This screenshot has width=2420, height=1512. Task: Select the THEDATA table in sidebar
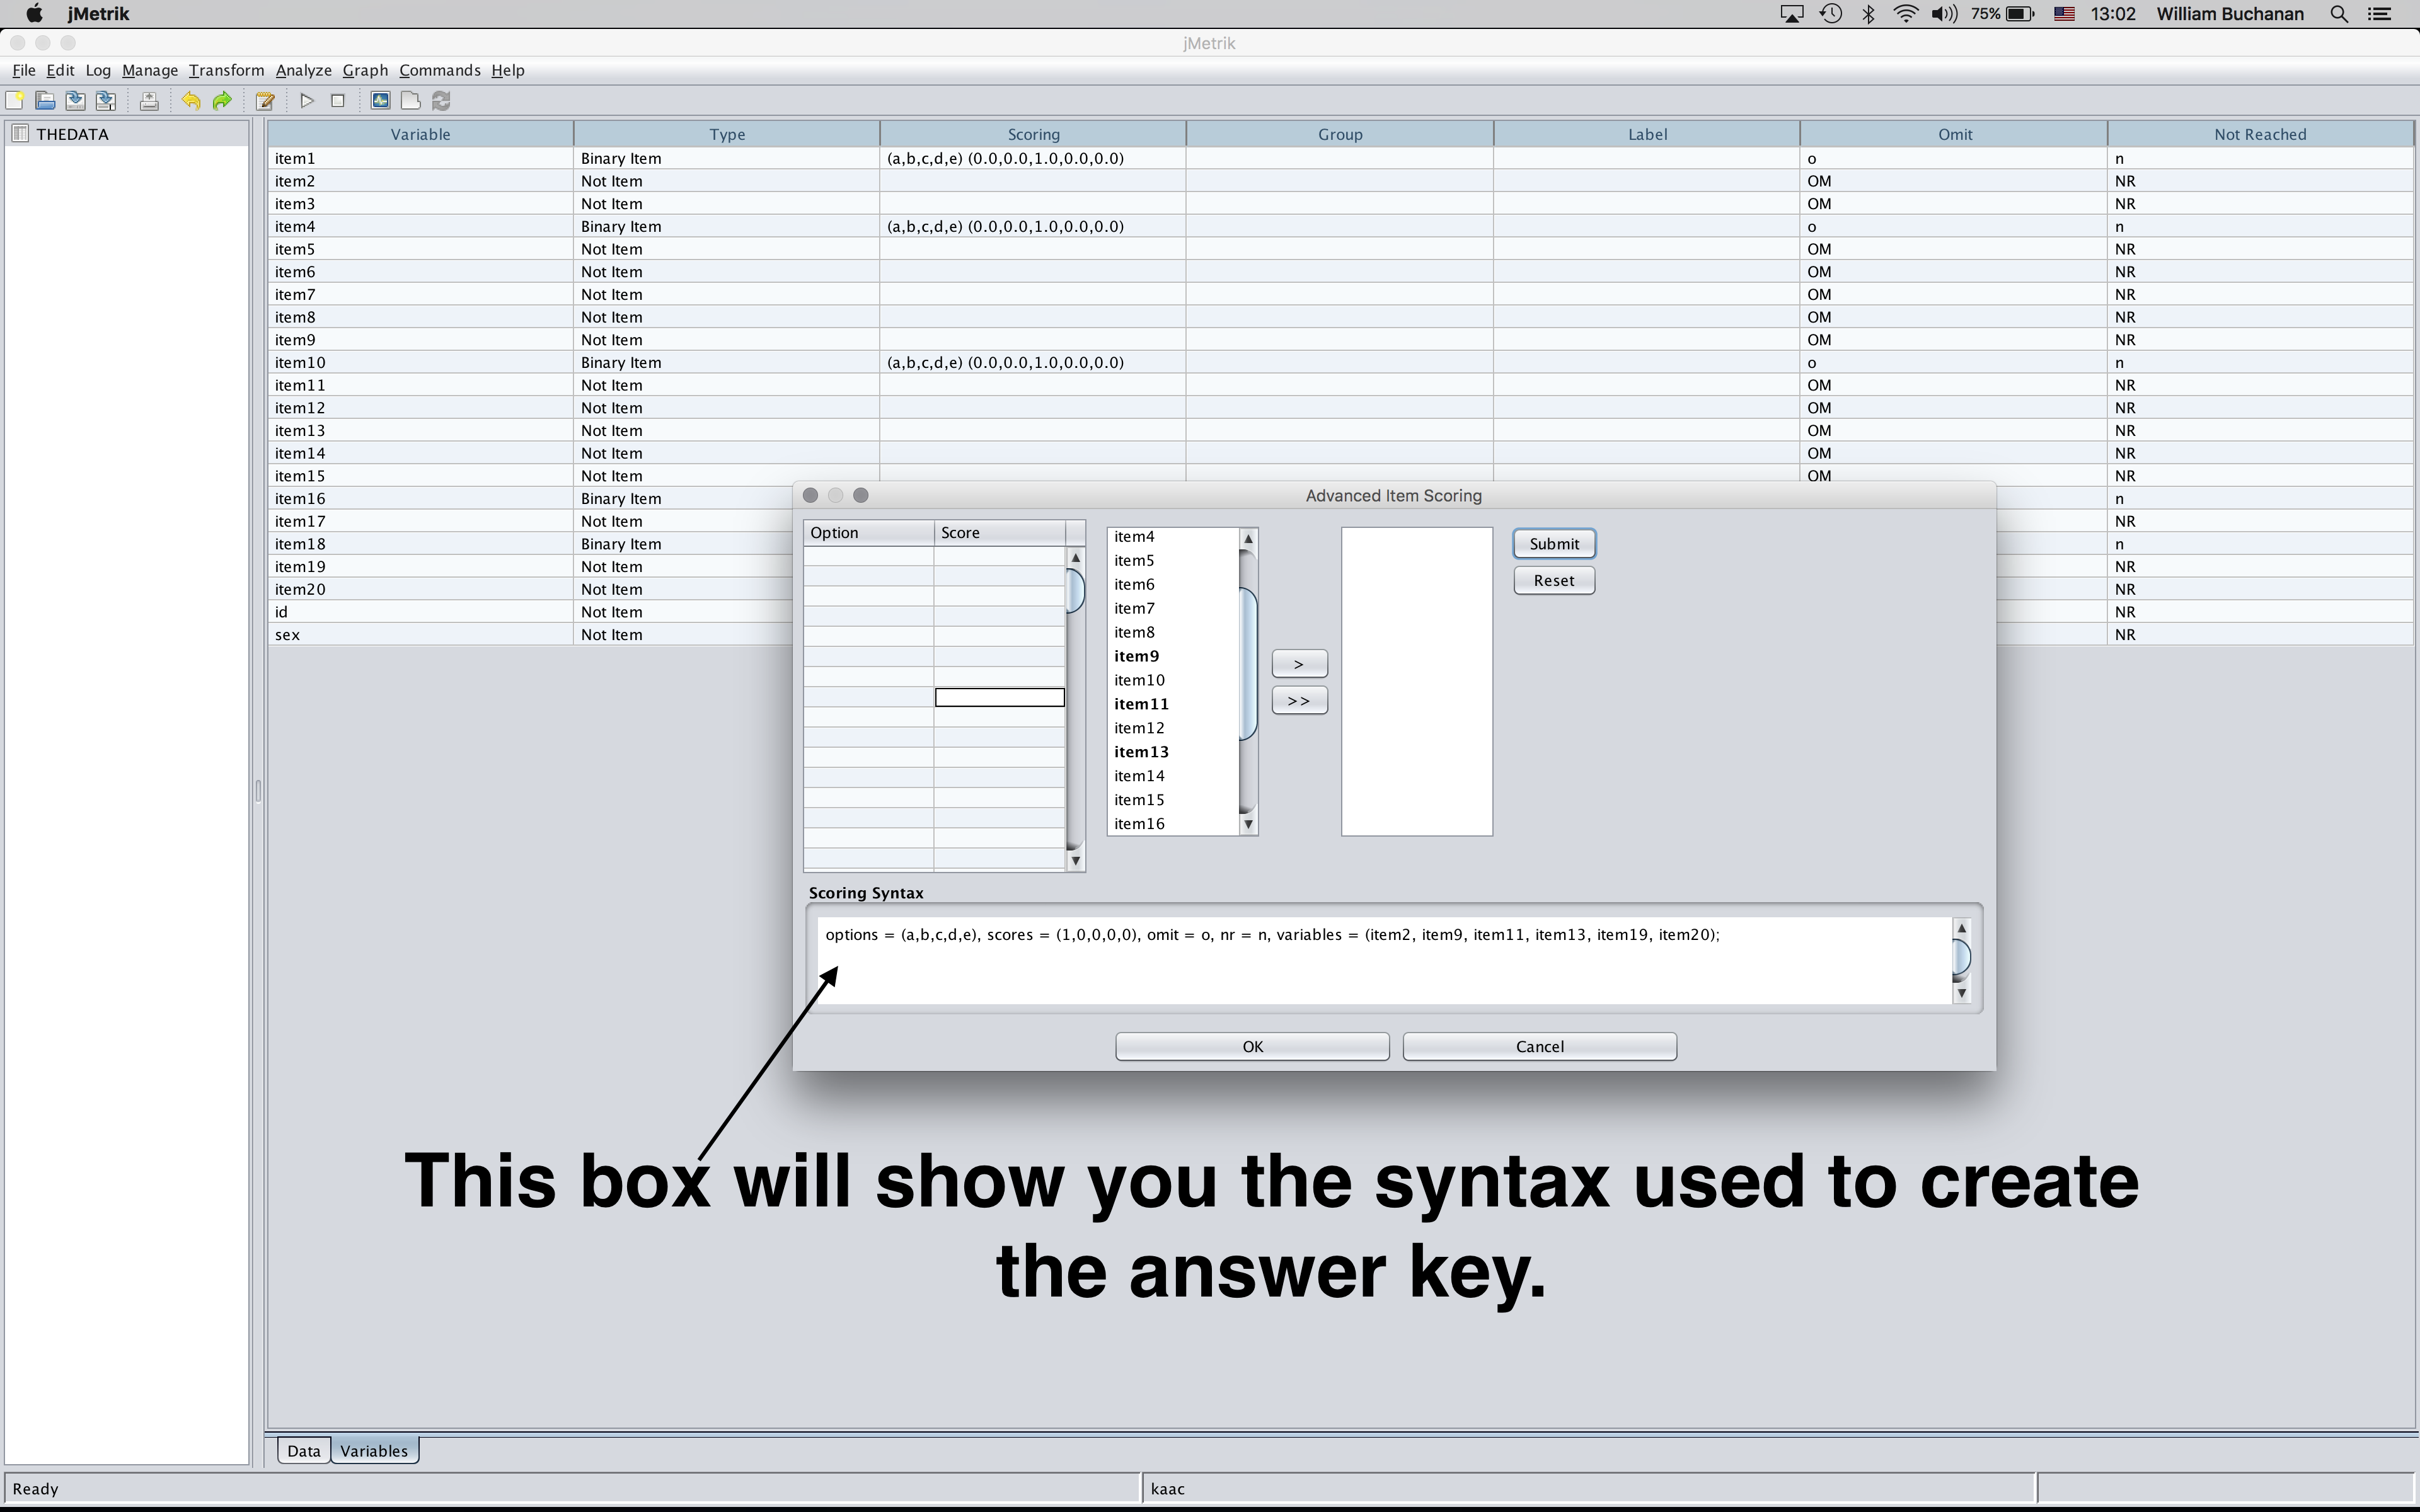coord(72,134)
